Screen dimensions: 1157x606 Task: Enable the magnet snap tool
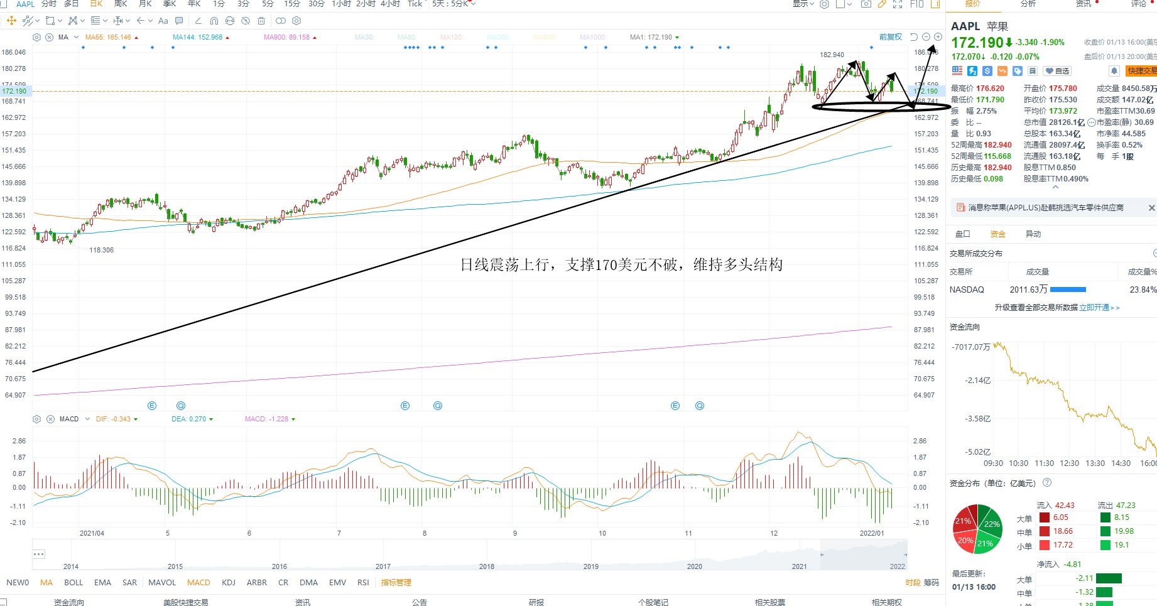point(214,21)
